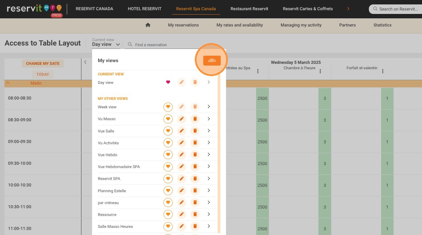Switch to HOTEL RESERVIT tab
Screen dimensions: 422x235
[145, 9]
